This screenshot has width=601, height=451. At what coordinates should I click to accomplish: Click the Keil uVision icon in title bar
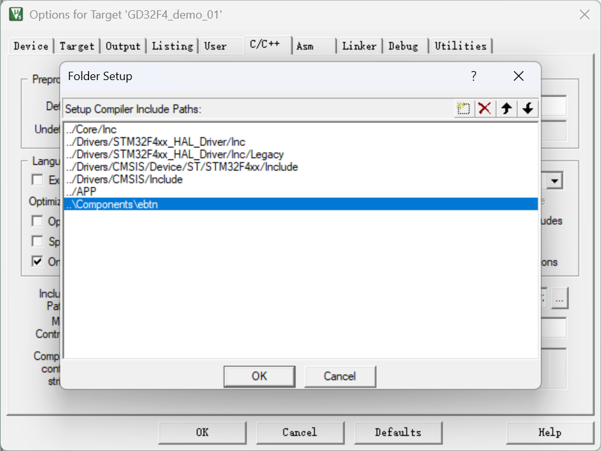16,15
